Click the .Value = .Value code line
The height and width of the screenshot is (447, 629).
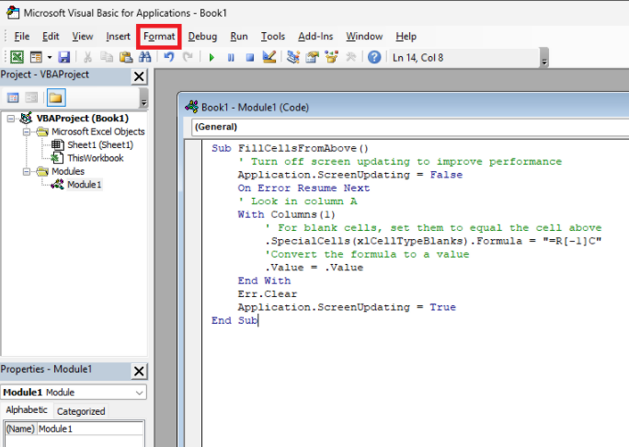click(x=314, y=268)
